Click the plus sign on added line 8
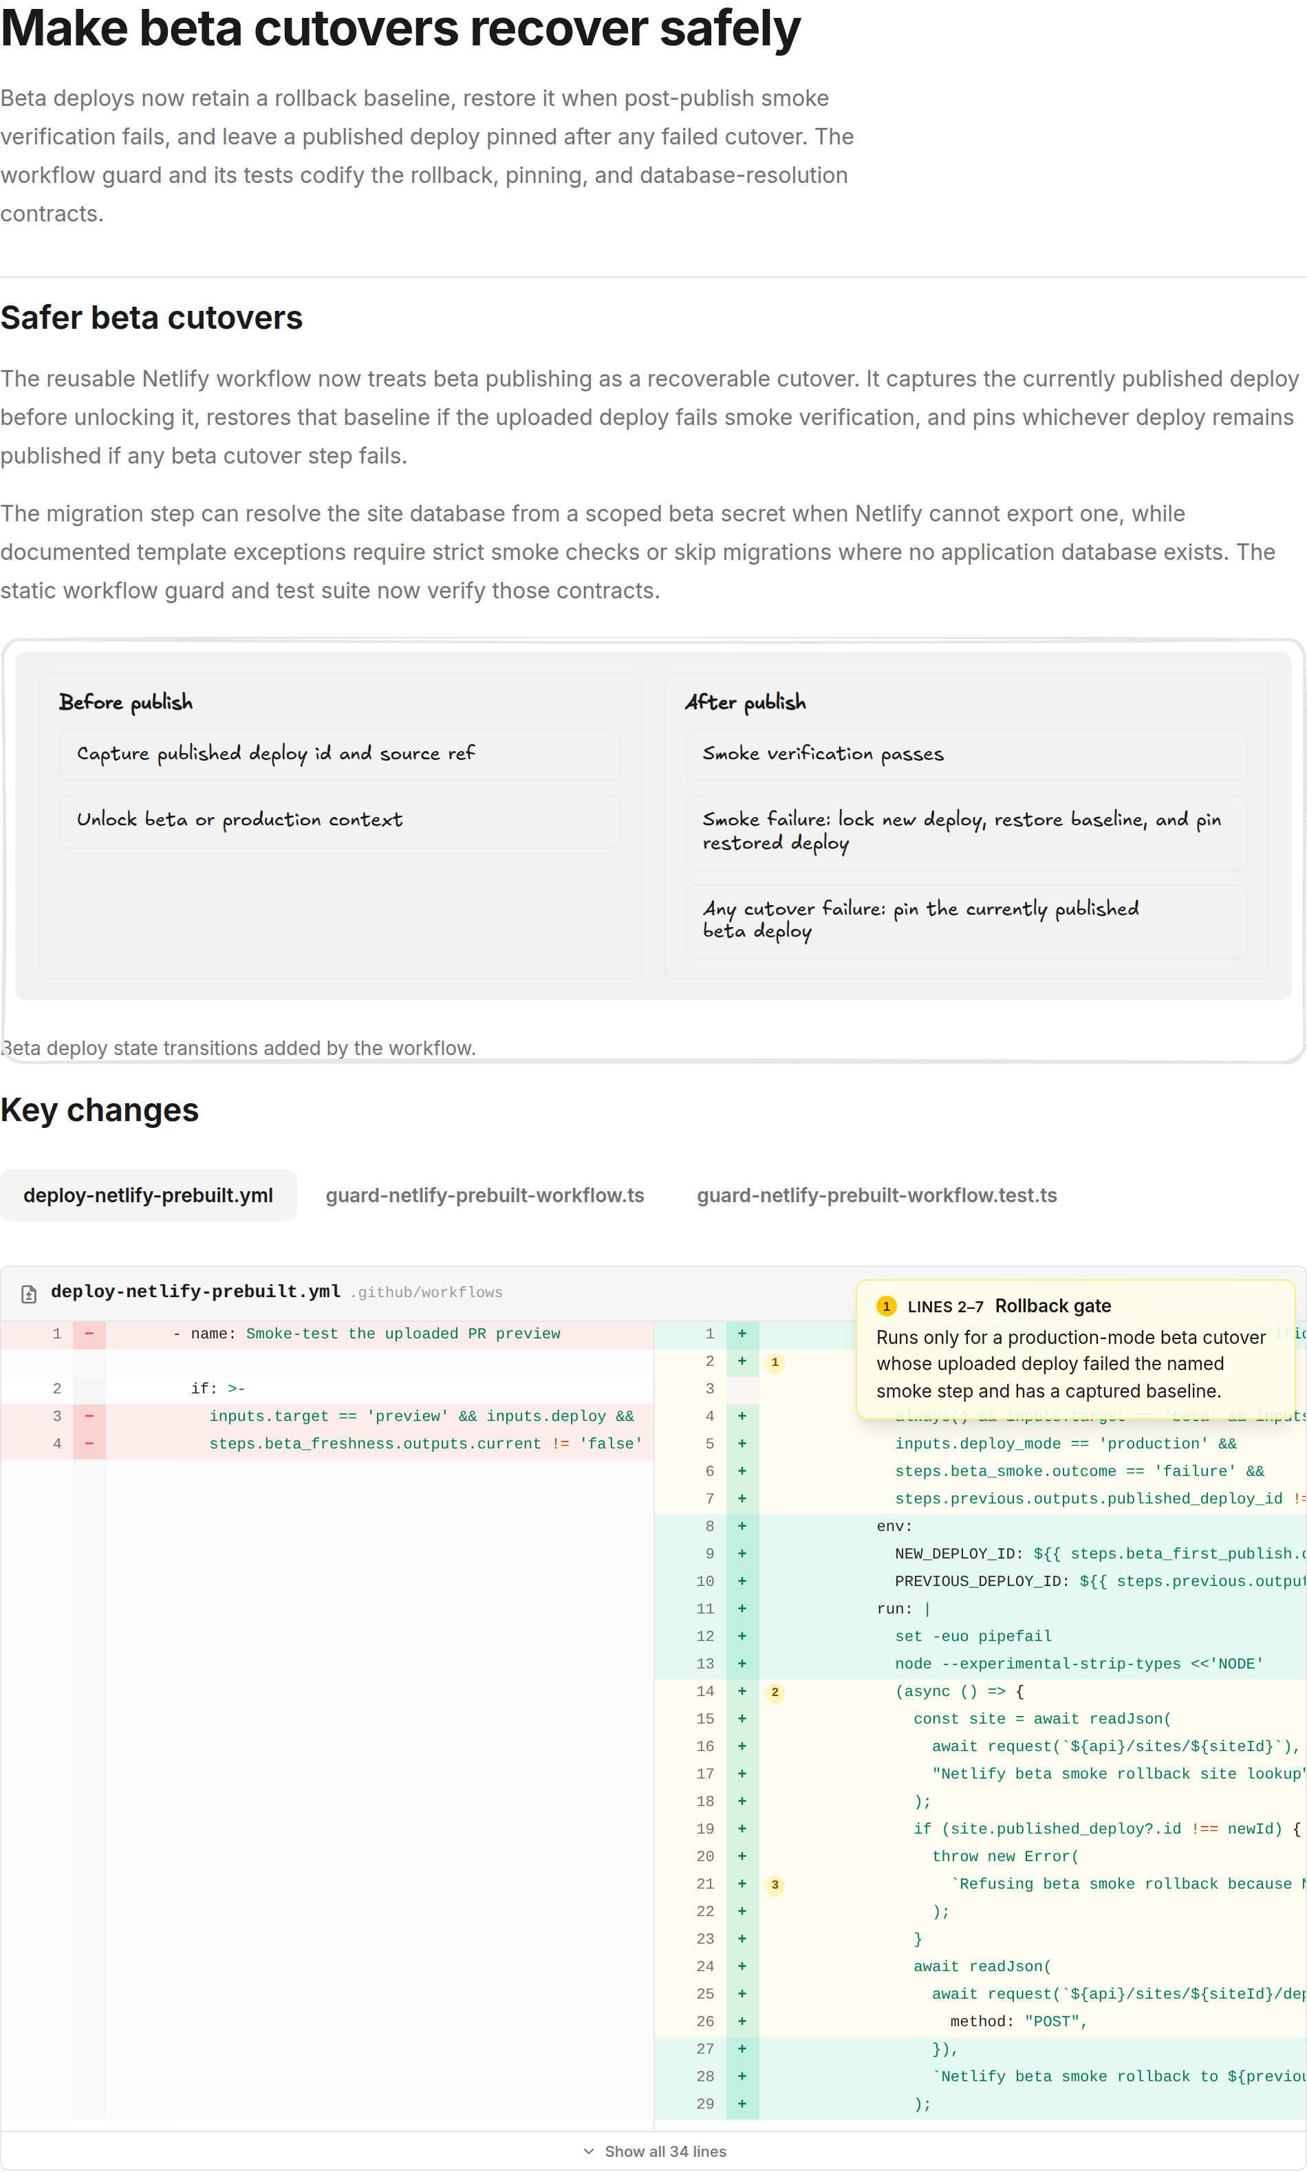Image resolution: width=1307 pixels, height=2172 pixels. click(742, 1527)
